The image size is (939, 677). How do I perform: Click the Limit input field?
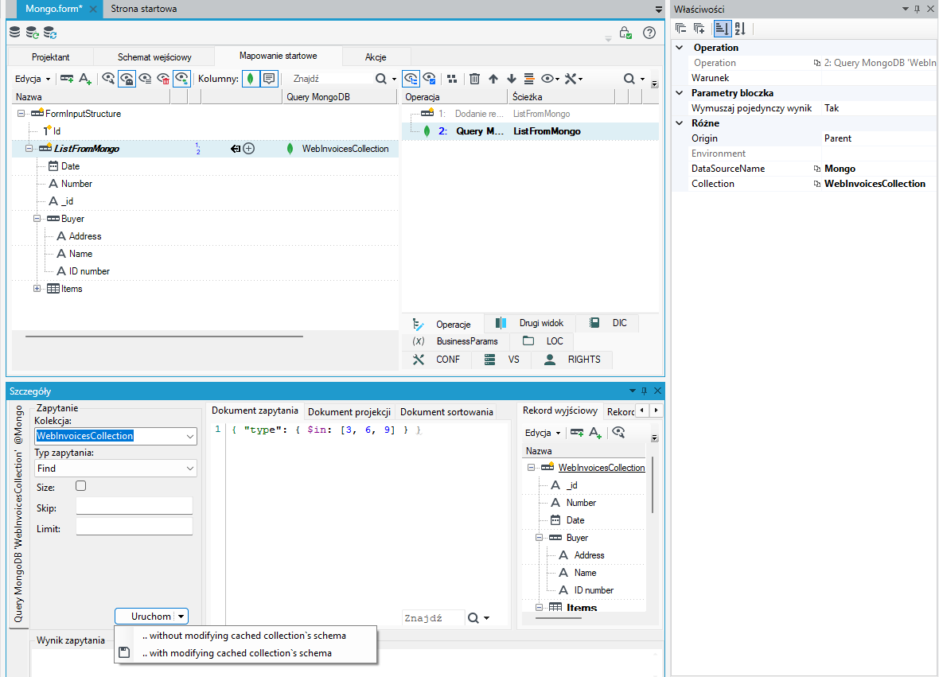pyautogui.click(x=134, y=527)
